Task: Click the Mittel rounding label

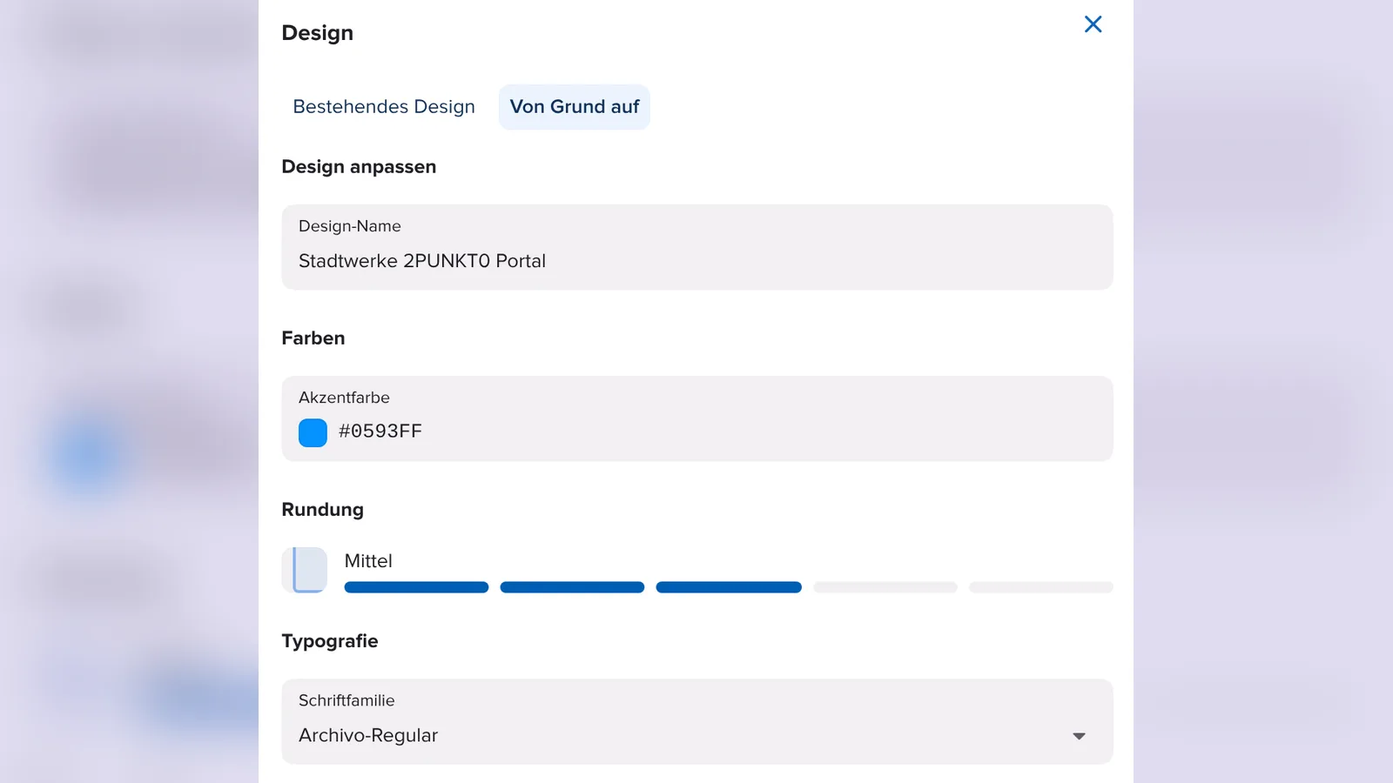Action: point(368,561)
